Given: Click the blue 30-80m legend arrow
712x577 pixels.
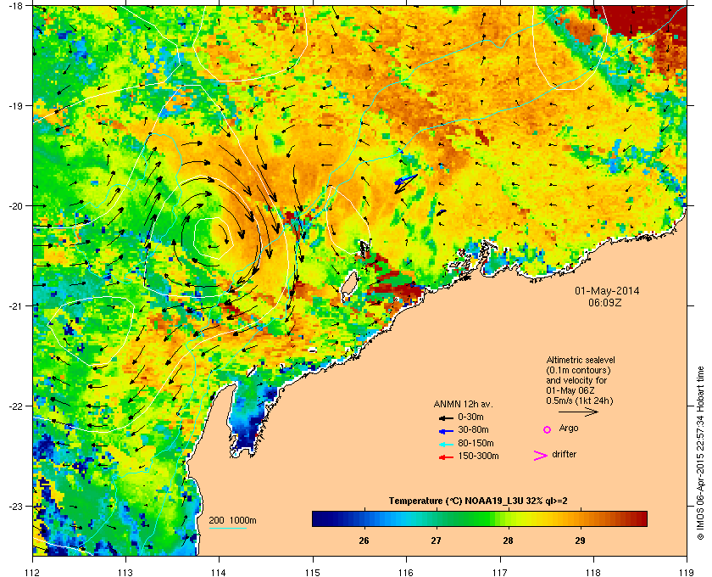Looking at the screenshot, I should pyautogui.click(x=446, y=430).
